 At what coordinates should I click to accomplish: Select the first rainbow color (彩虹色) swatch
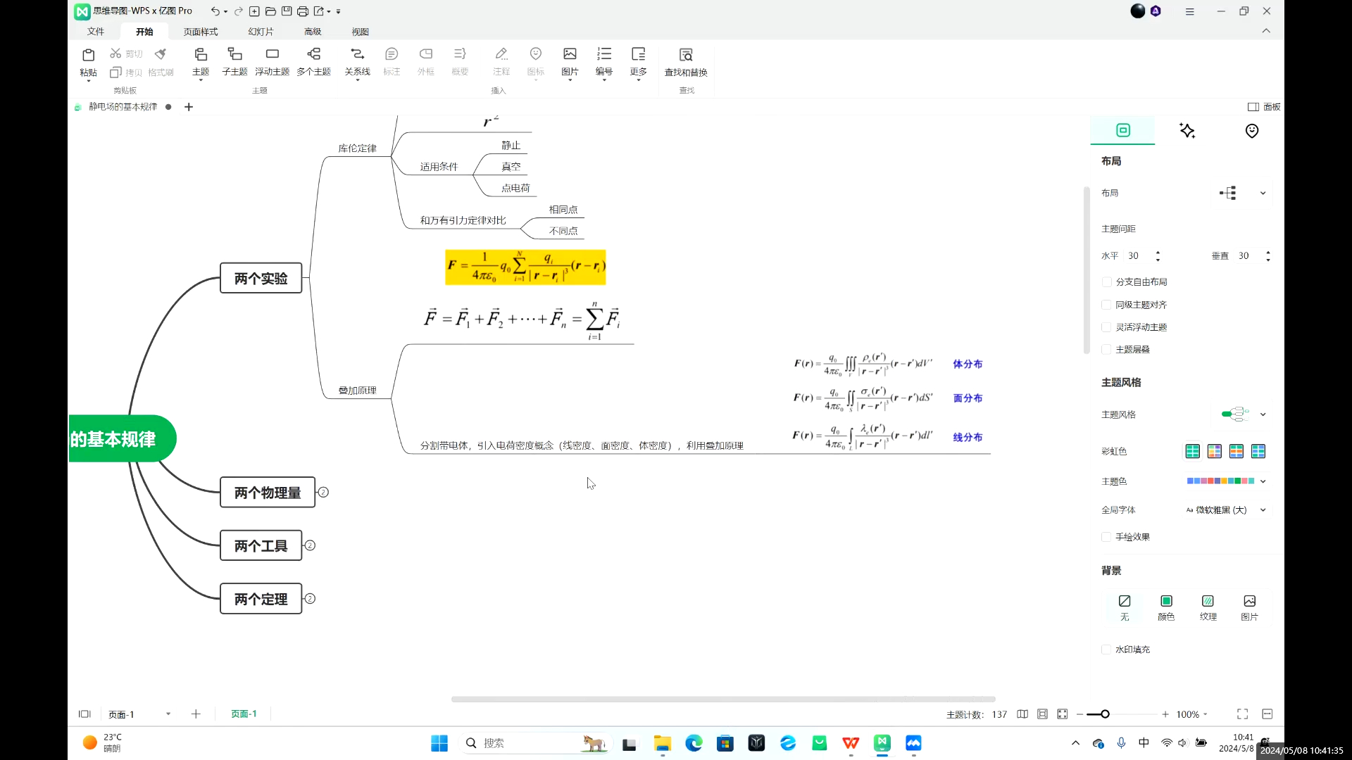point(1193,451)
